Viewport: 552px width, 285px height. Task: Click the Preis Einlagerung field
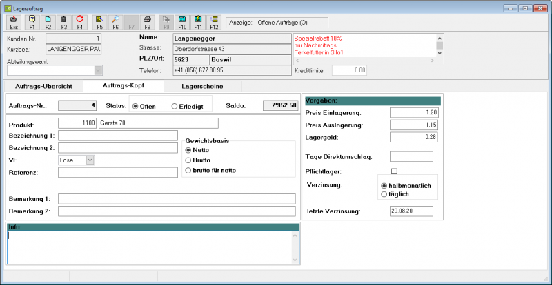tap(414, 113)
